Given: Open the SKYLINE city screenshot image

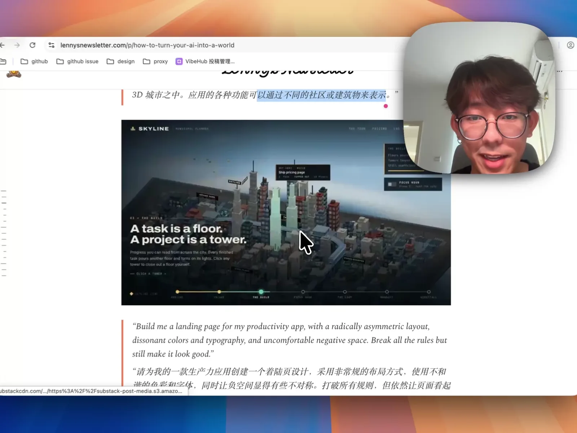Looking at the screenshot, I should point(286,213).
